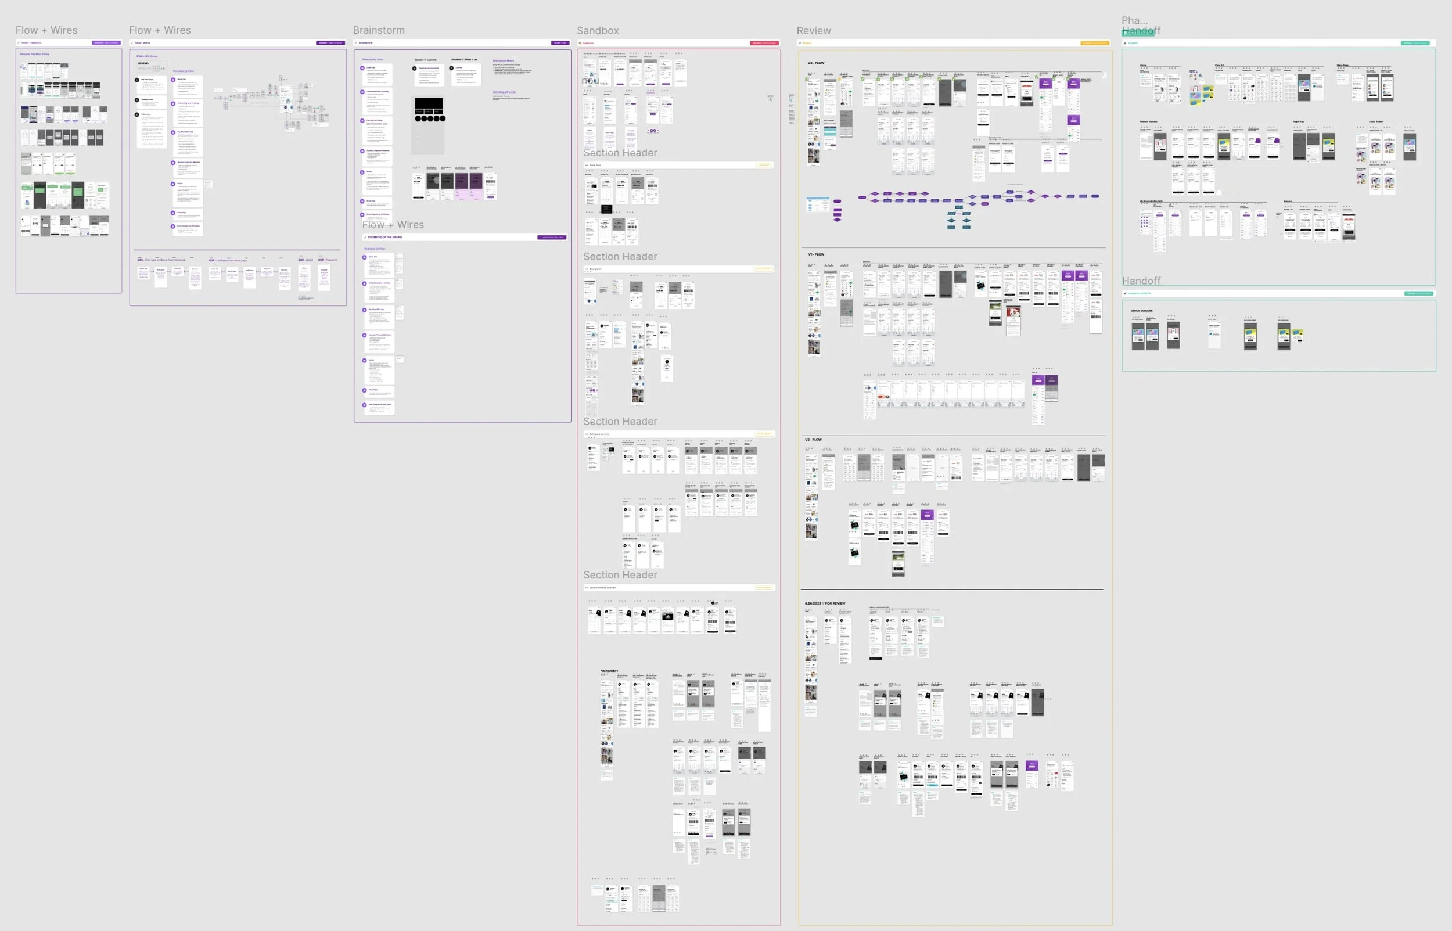Select the 'V3 - FLOW' heading text

pos(815,63)
